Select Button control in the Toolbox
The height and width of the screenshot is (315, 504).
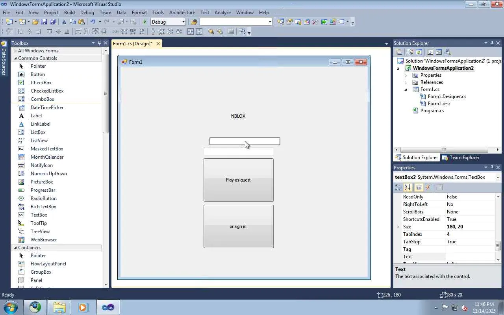pos(38,74)
